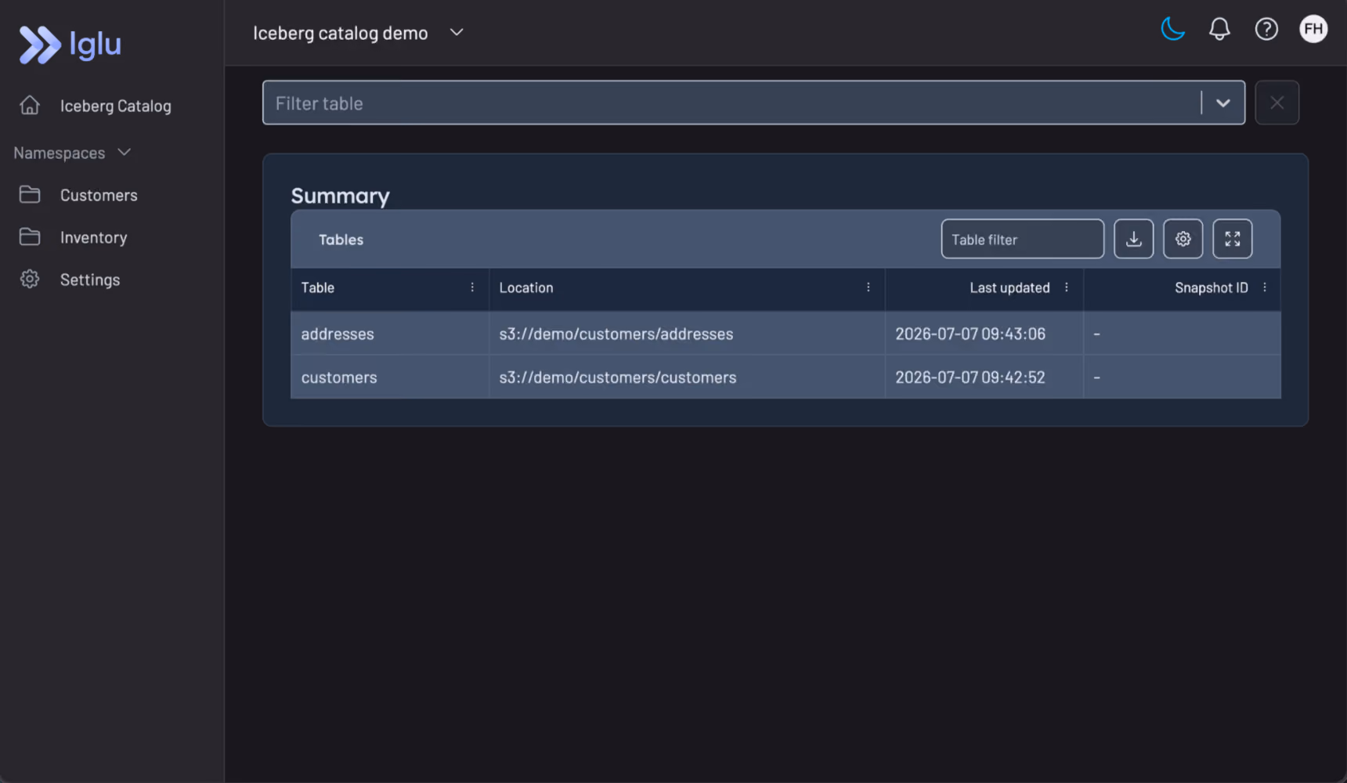Click timestamp 2026-07-07 09:42:52
Screen dimensions: 1347x783
point(970,377)
